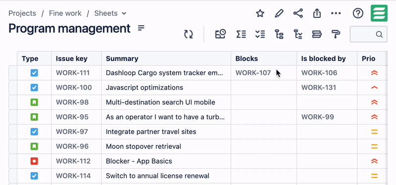Click the export upload icon

317,13
